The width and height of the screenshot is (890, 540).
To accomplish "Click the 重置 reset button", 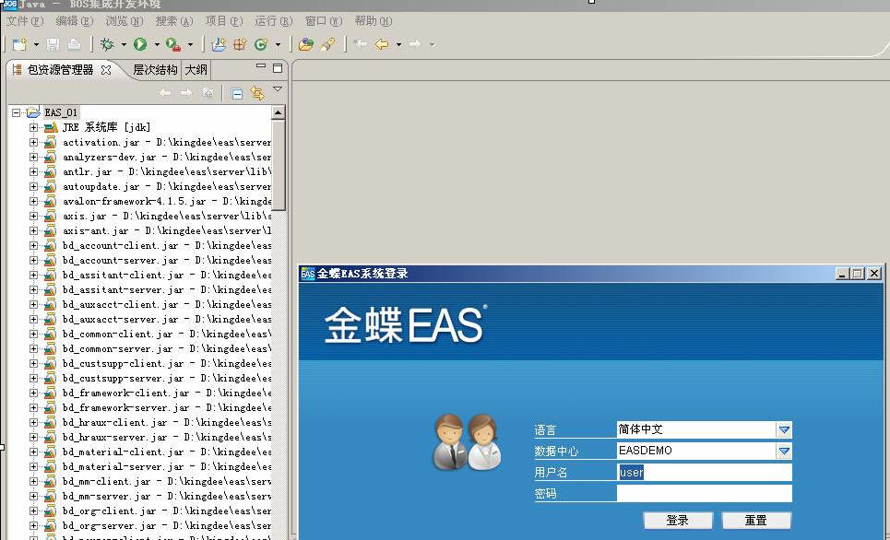I will (755, 520).
